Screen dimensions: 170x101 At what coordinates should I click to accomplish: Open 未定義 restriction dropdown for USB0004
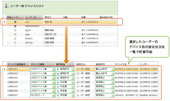[73, 82]
